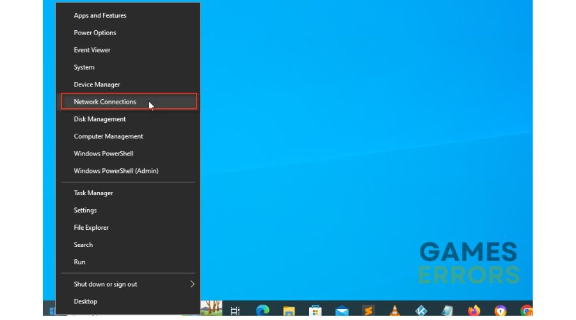Open Firefox browser from taskbar
Viewport: 576px width, 320px height.
pyautogui.click(x=474, y=310)
